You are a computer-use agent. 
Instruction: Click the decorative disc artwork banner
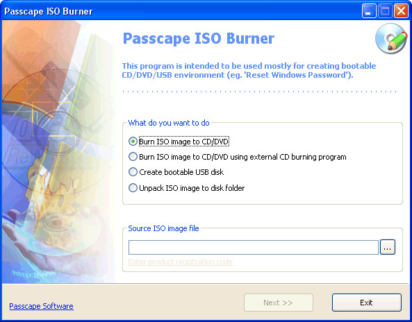pyautogui.click(x=59, y=152)
